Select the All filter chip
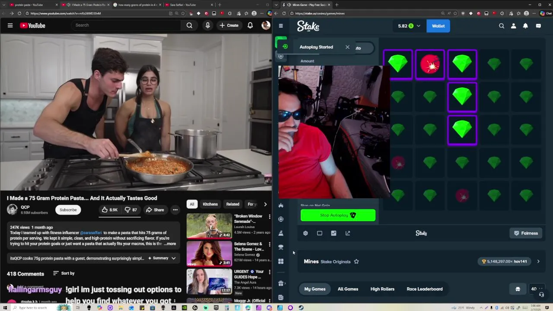 pos(192,204)
